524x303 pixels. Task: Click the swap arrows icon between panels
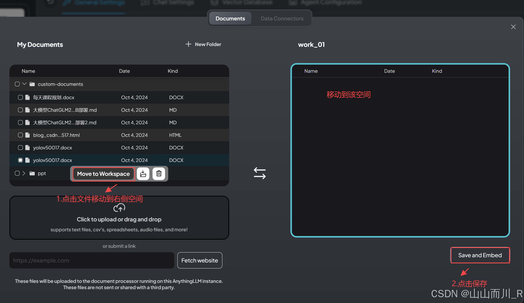(x=260, y=173)
